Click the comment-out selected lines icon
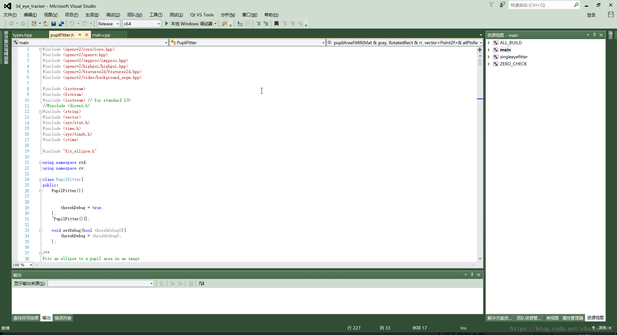This screenshot has width=617, height=335. [x=258, y=24]
